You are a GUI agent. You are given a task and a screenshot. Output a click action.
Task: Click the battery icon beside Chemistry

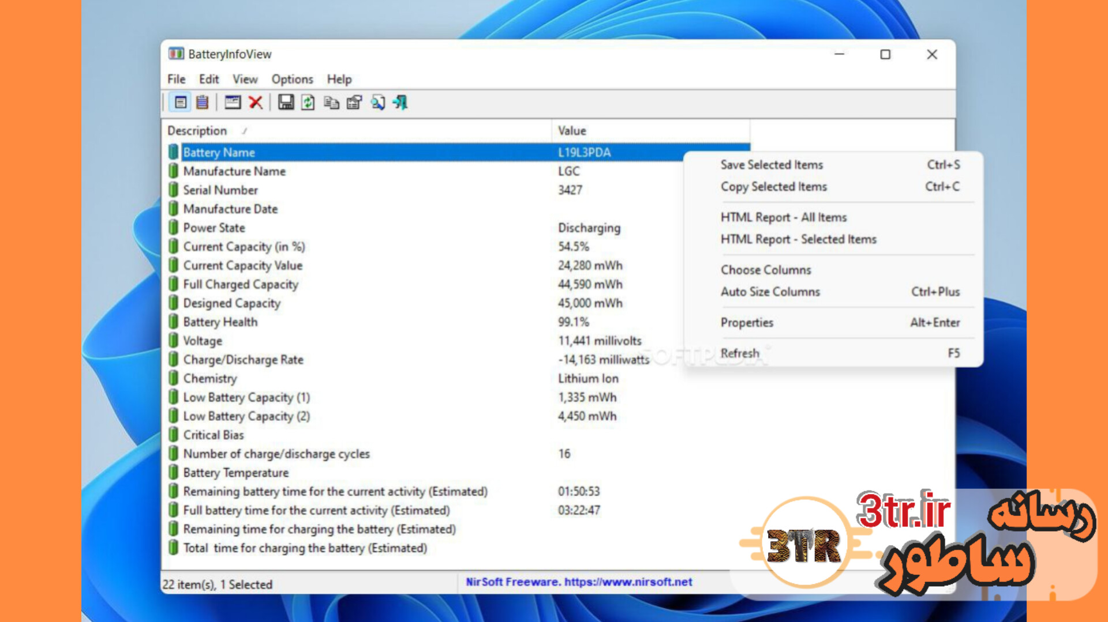(x=173, y=378)
